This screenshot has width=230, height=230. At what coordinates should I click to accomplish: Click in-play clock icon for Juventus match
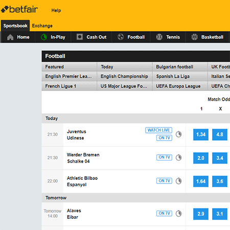click(x=178, y=134)
